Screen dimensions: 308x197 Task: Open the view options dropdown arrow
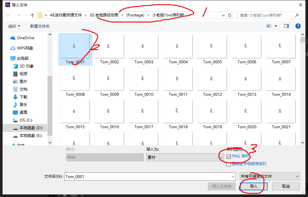click(x=276, y=26)
